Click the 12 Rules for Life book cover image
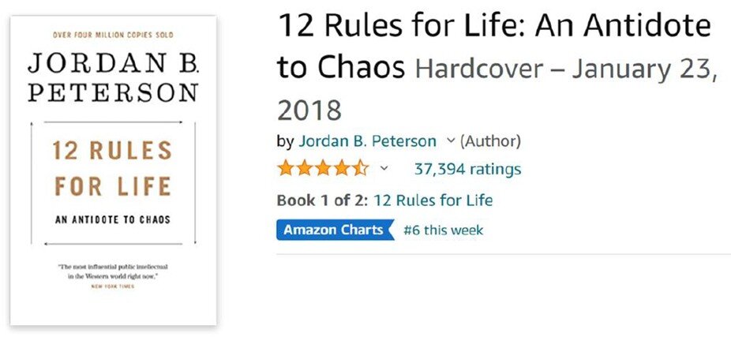 (x=114, y=170)
